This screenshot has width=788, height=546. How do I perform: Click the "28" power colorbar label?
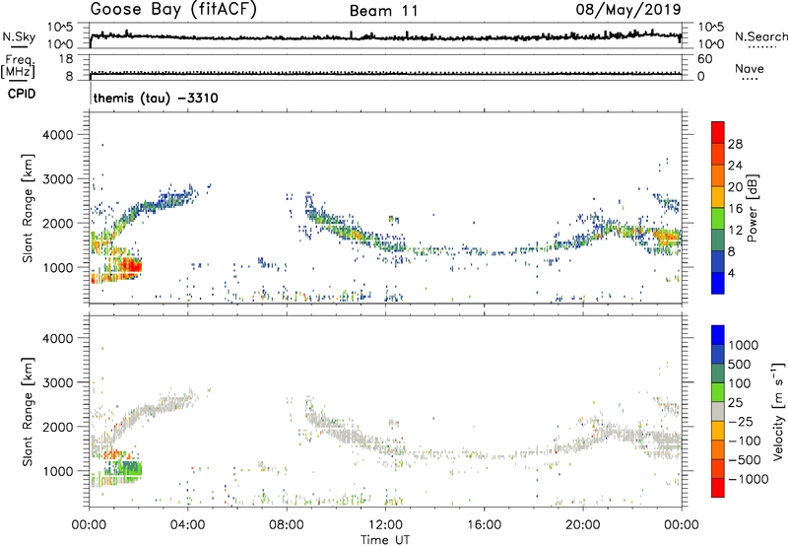point(735,144)
